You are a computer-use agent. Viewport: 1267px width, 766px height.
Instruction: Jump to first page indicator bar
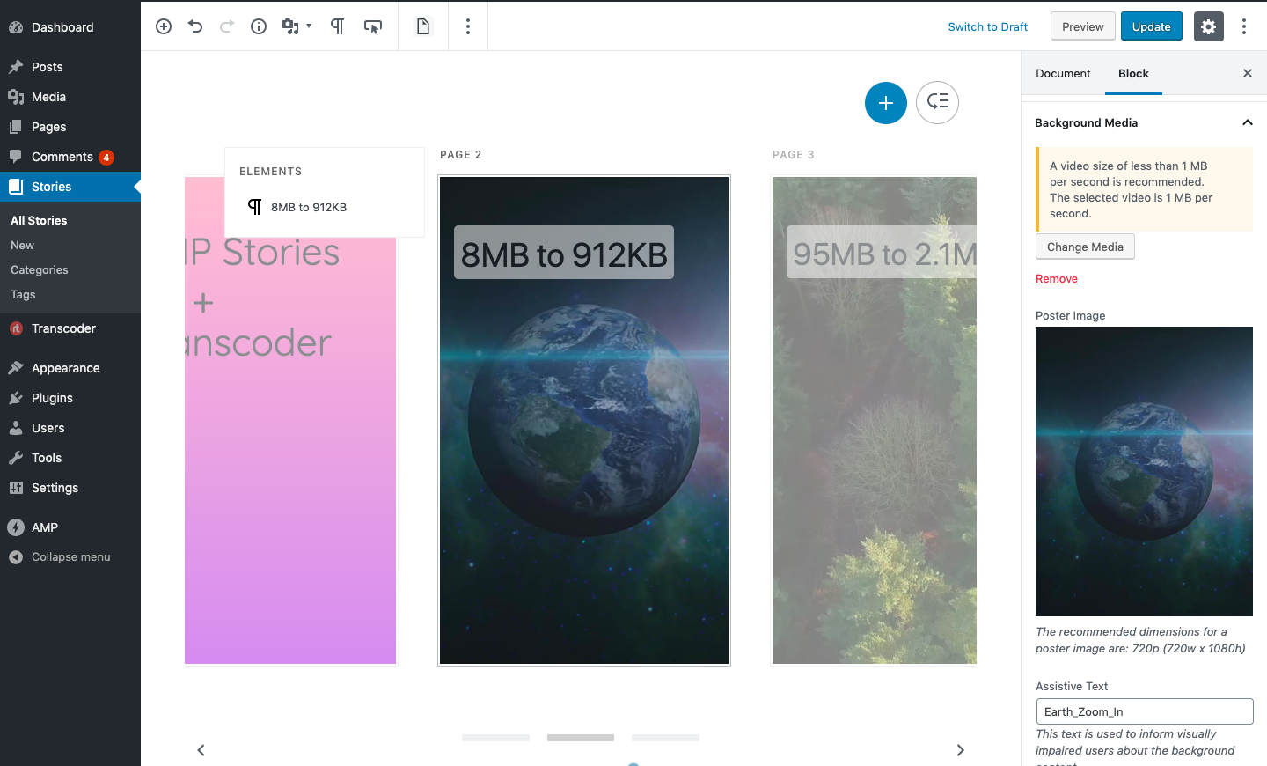(496, 738)
